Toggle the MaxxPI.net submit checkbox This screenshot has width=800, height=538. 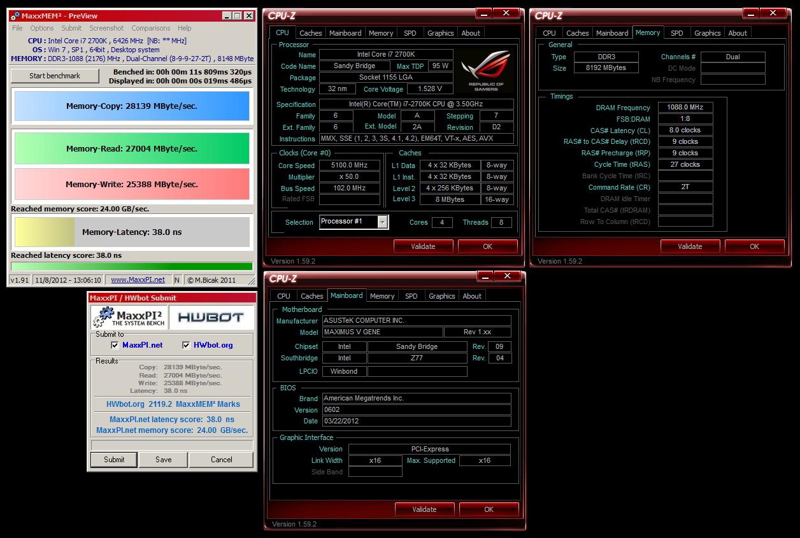point(115,345)
